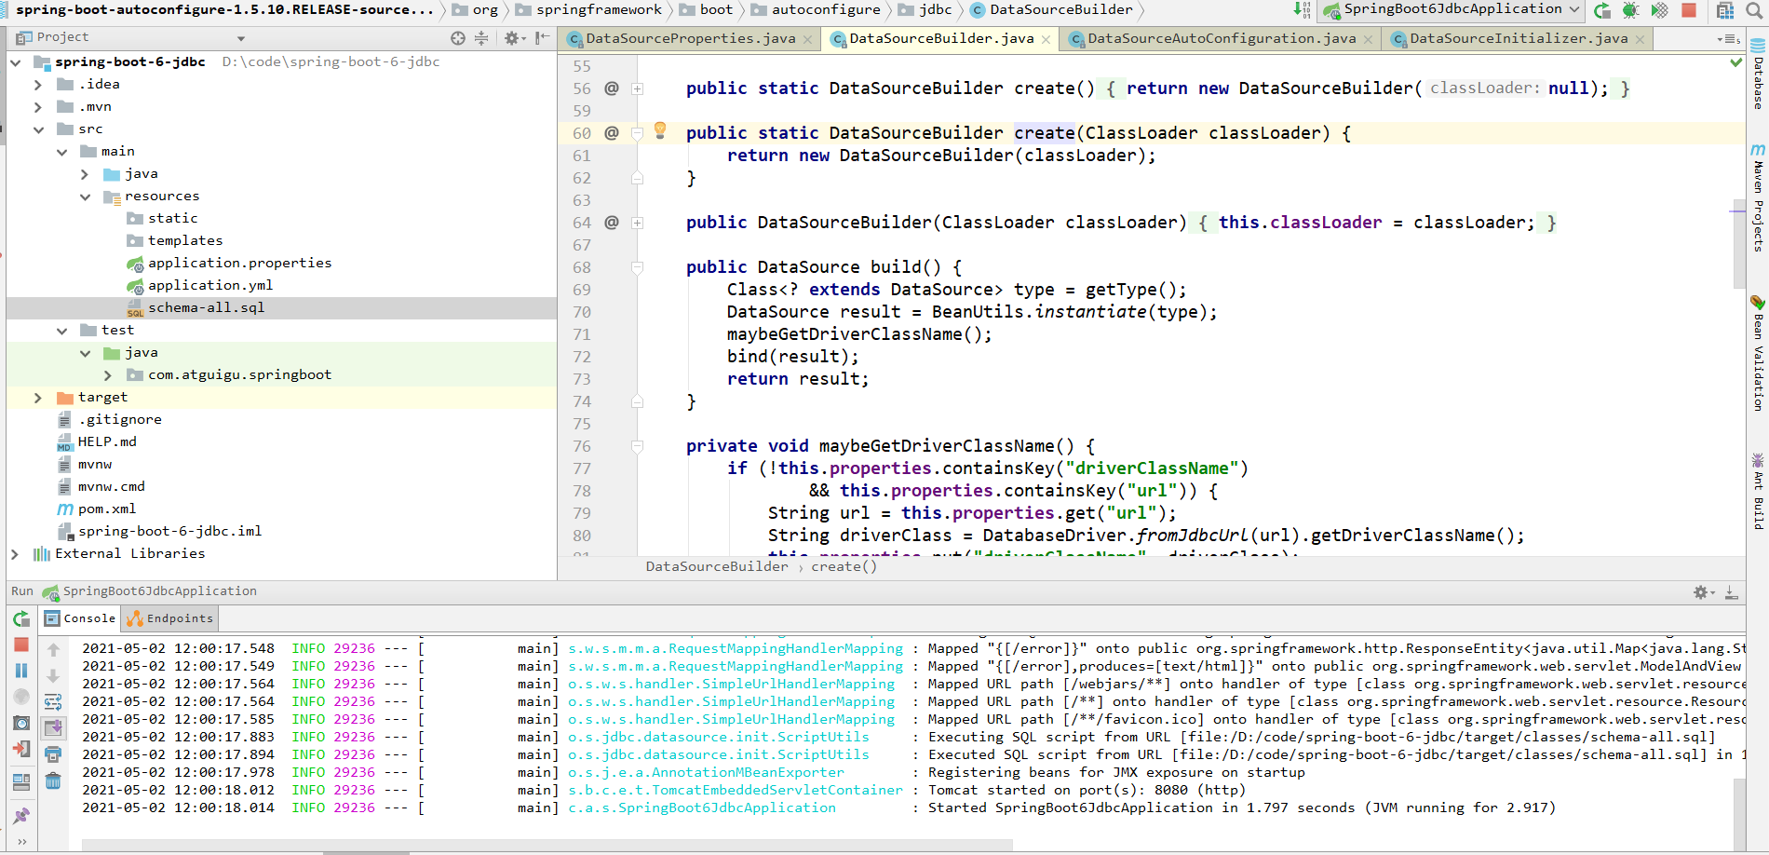Close DataSourceBuilder.java tab

pyautogui.click(x=1047, y=39)
